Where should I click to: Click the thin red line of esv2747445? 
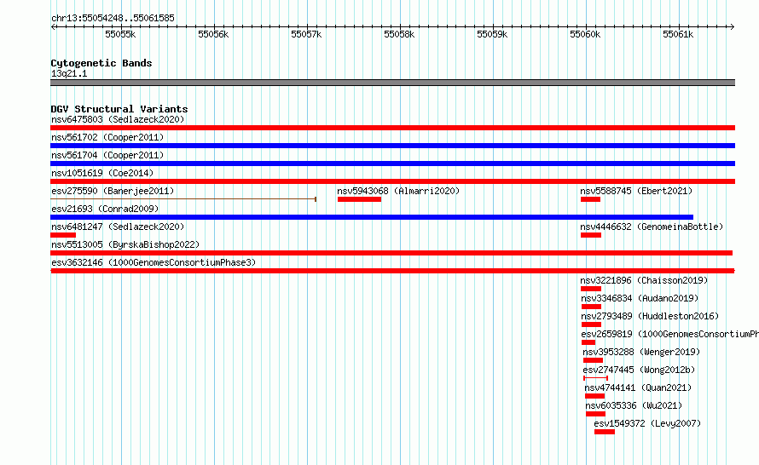click(x=596, y=378)
